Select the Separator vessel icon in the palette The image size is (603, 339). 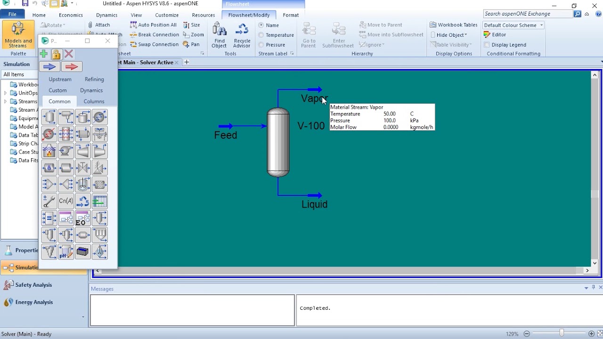49,117
